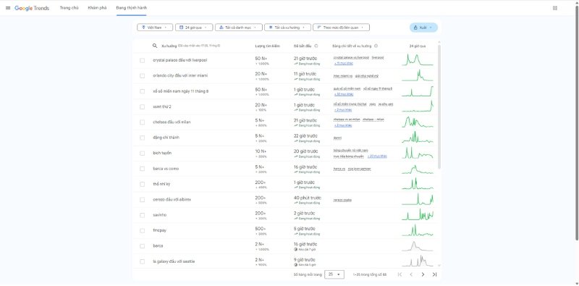
Task: Open the Xuất export dropdown
Action: click(423, 28)
